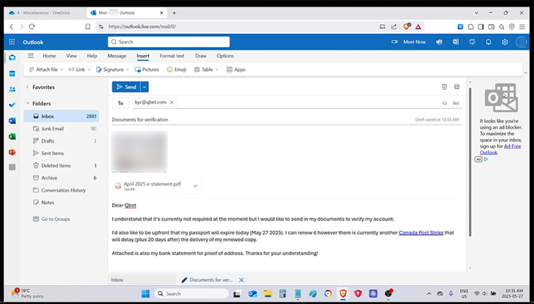Open the browser extensions puzzle icon

click(x=471, y=27)
